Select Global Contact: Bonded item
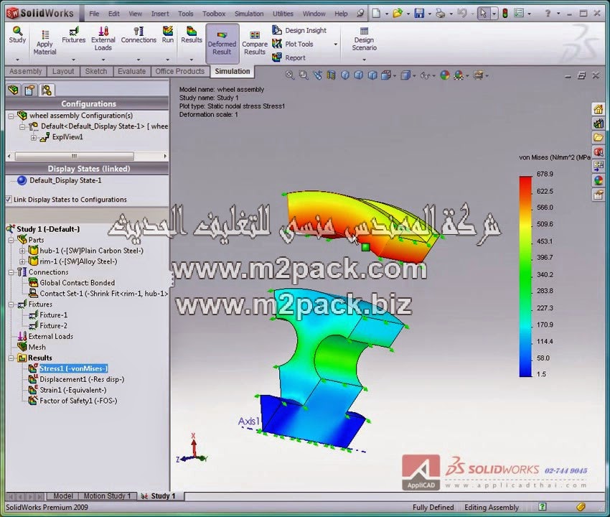Image resolution: width=610 pixels, height=517 pixels. (77, 283)
